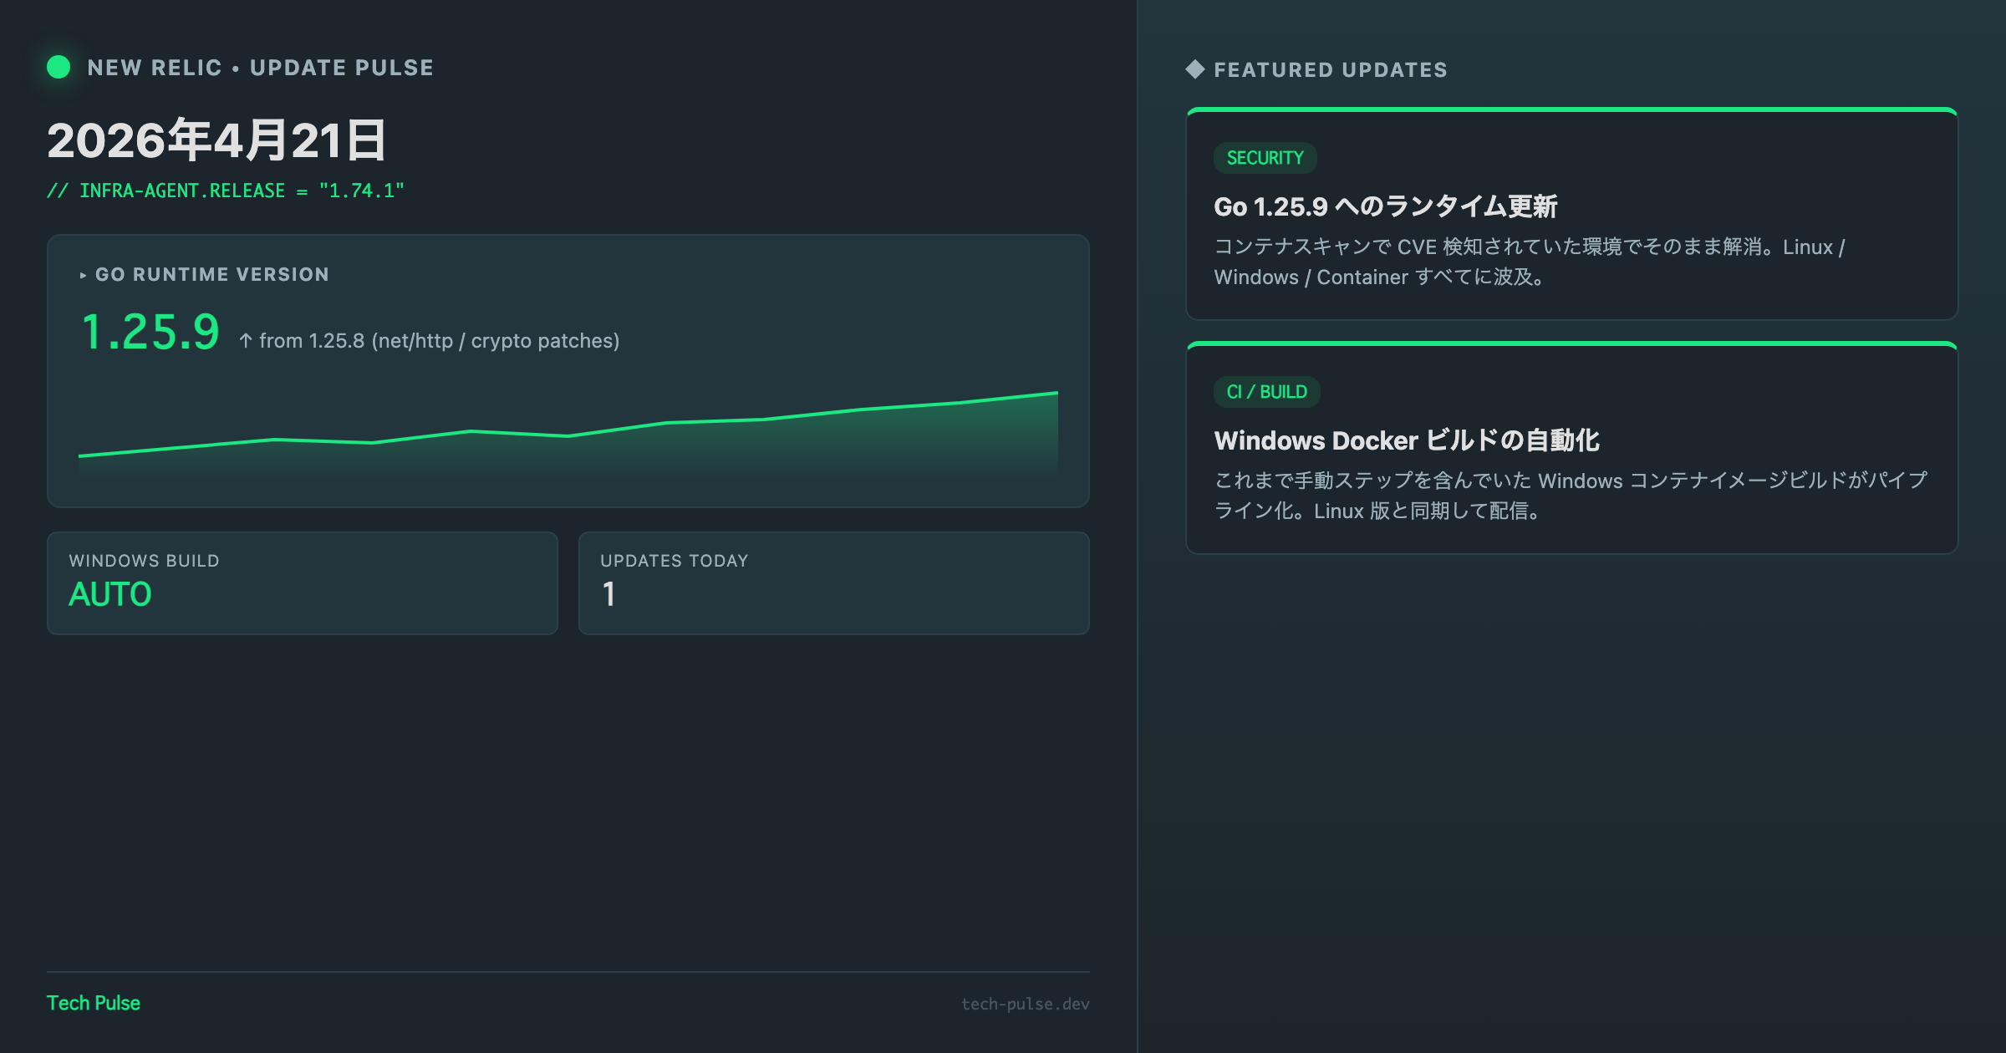The height and width of the screenshot is (1053, 2006).
Task: Open the tech-pulse.dev footer link
Action: pos(1025,1004)
